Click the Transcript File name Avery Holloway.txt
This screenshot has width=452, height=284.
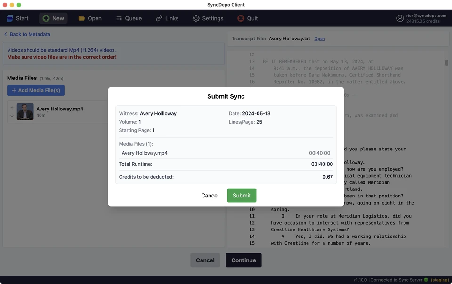[289, 39]
